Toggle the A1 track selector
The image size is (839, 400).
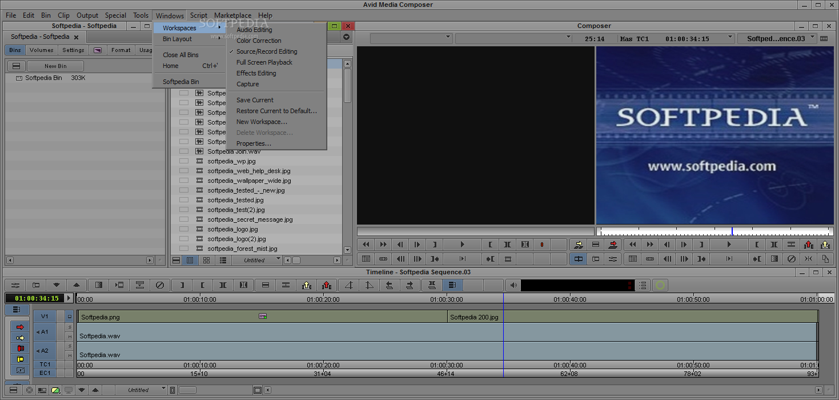click(45, 332)
